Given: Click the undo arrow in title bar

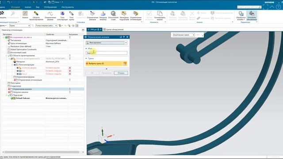Looking at the screenshot, I should [9, 2].
